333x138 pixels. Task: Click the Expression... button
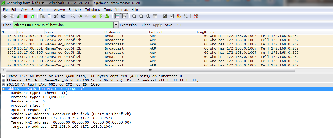(x=129, y=25)
